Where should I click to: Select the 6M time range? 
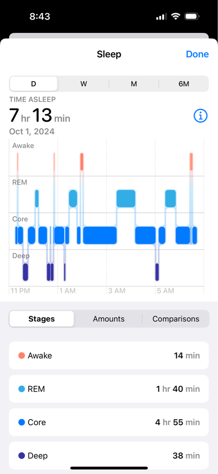coord(183,84)
